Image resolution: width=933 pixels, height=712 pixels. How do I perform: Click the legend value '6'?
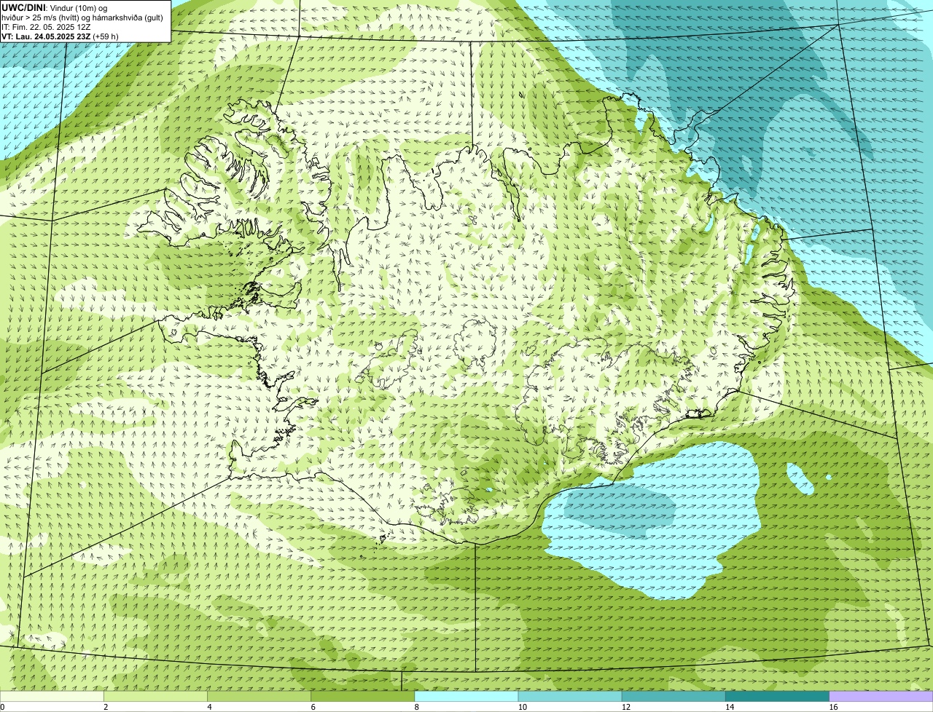tap(313, 707)
